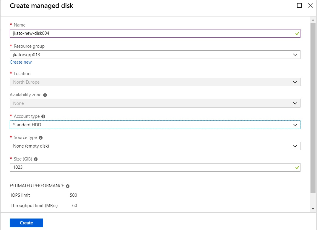Expand the Source type selection list

pos(295,146)
